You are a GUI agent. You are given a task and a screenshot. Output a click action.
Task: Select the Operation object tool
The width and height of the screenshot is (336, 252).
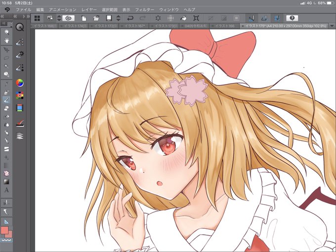click(x=6, y=50)
